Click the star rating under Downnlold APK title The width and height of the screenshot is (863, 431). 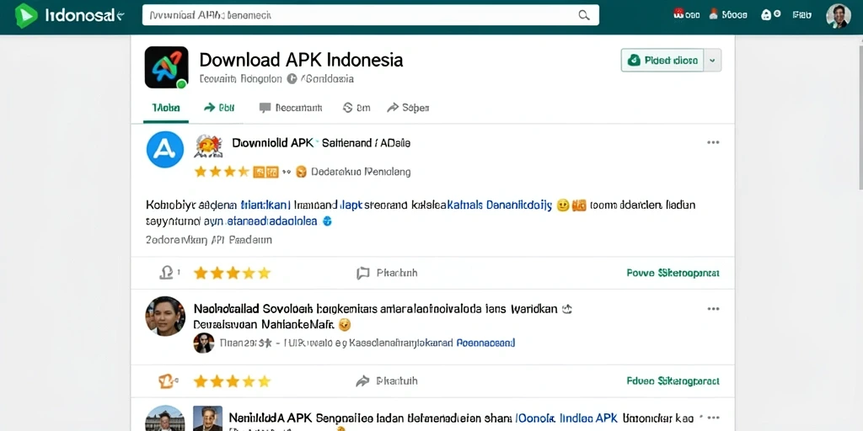[x=222, y=172]
